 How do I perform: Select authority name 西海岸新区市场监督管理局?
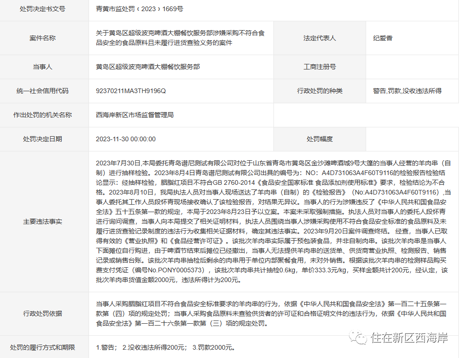click(135, 115)
